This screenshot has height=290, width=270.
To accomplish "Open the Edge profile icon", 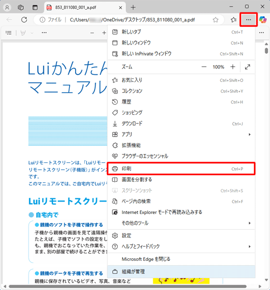I will 7,8.
